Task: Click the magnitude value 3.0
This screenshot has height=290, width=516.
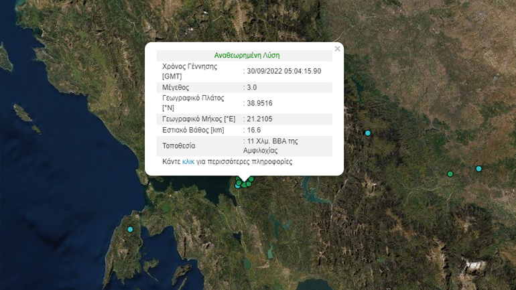Action: click(253, 87)
